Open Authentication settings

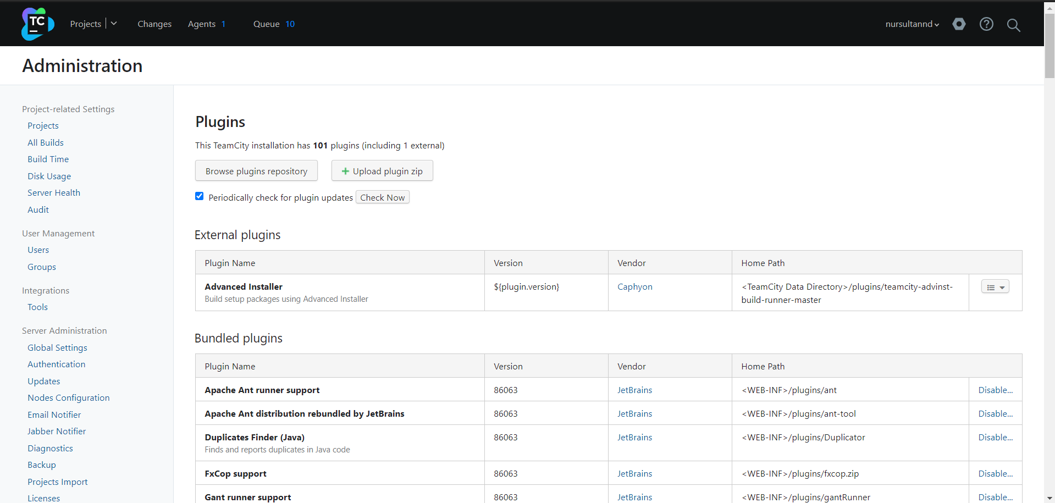(57, 364)
